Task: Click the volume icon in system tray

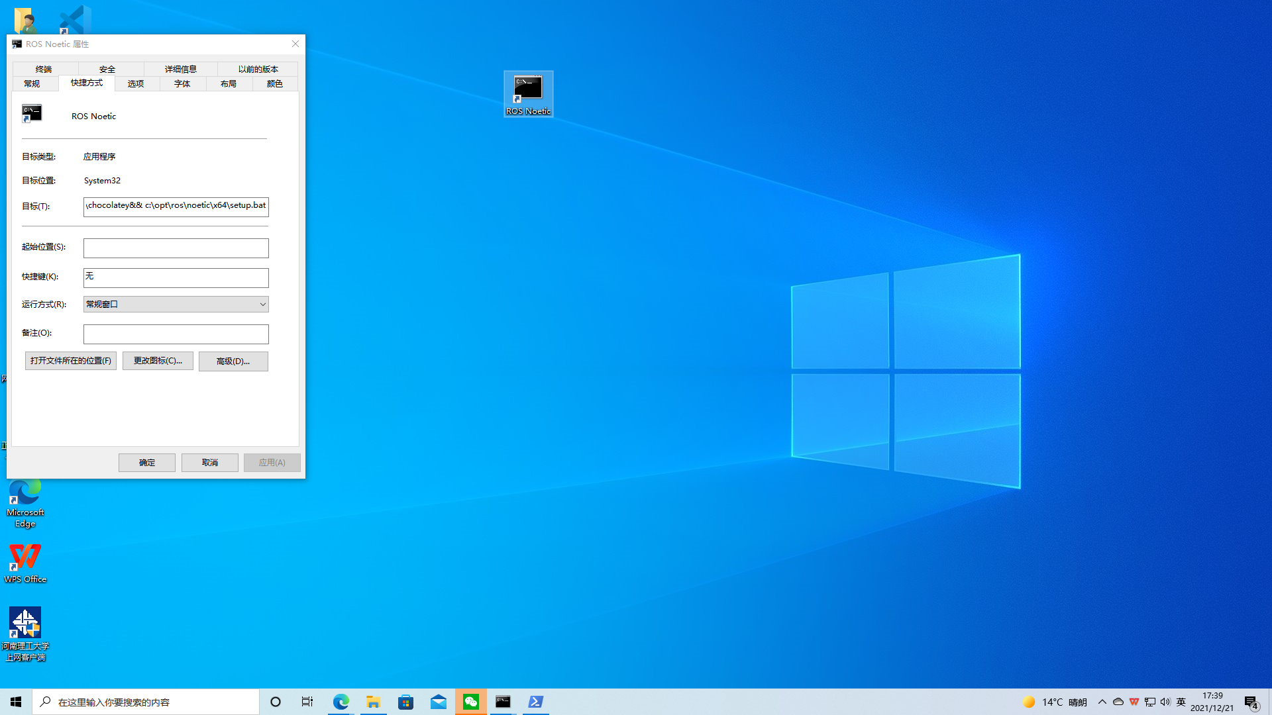Action: 1165,702
